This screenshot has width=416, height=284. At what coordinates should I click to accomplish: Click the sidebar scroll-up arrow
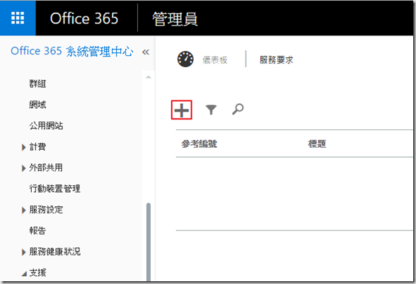point(149,77)
